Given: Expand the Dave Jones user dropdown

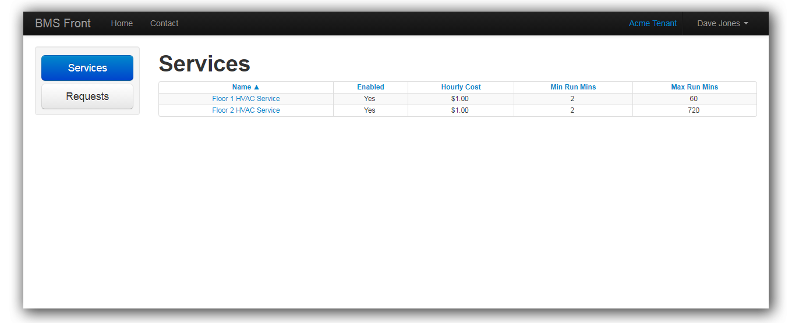Looking at the screenshot, I should coord(723,23).
